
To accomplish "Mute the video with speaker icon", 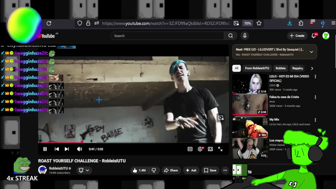I will click(x=80, y=149).
